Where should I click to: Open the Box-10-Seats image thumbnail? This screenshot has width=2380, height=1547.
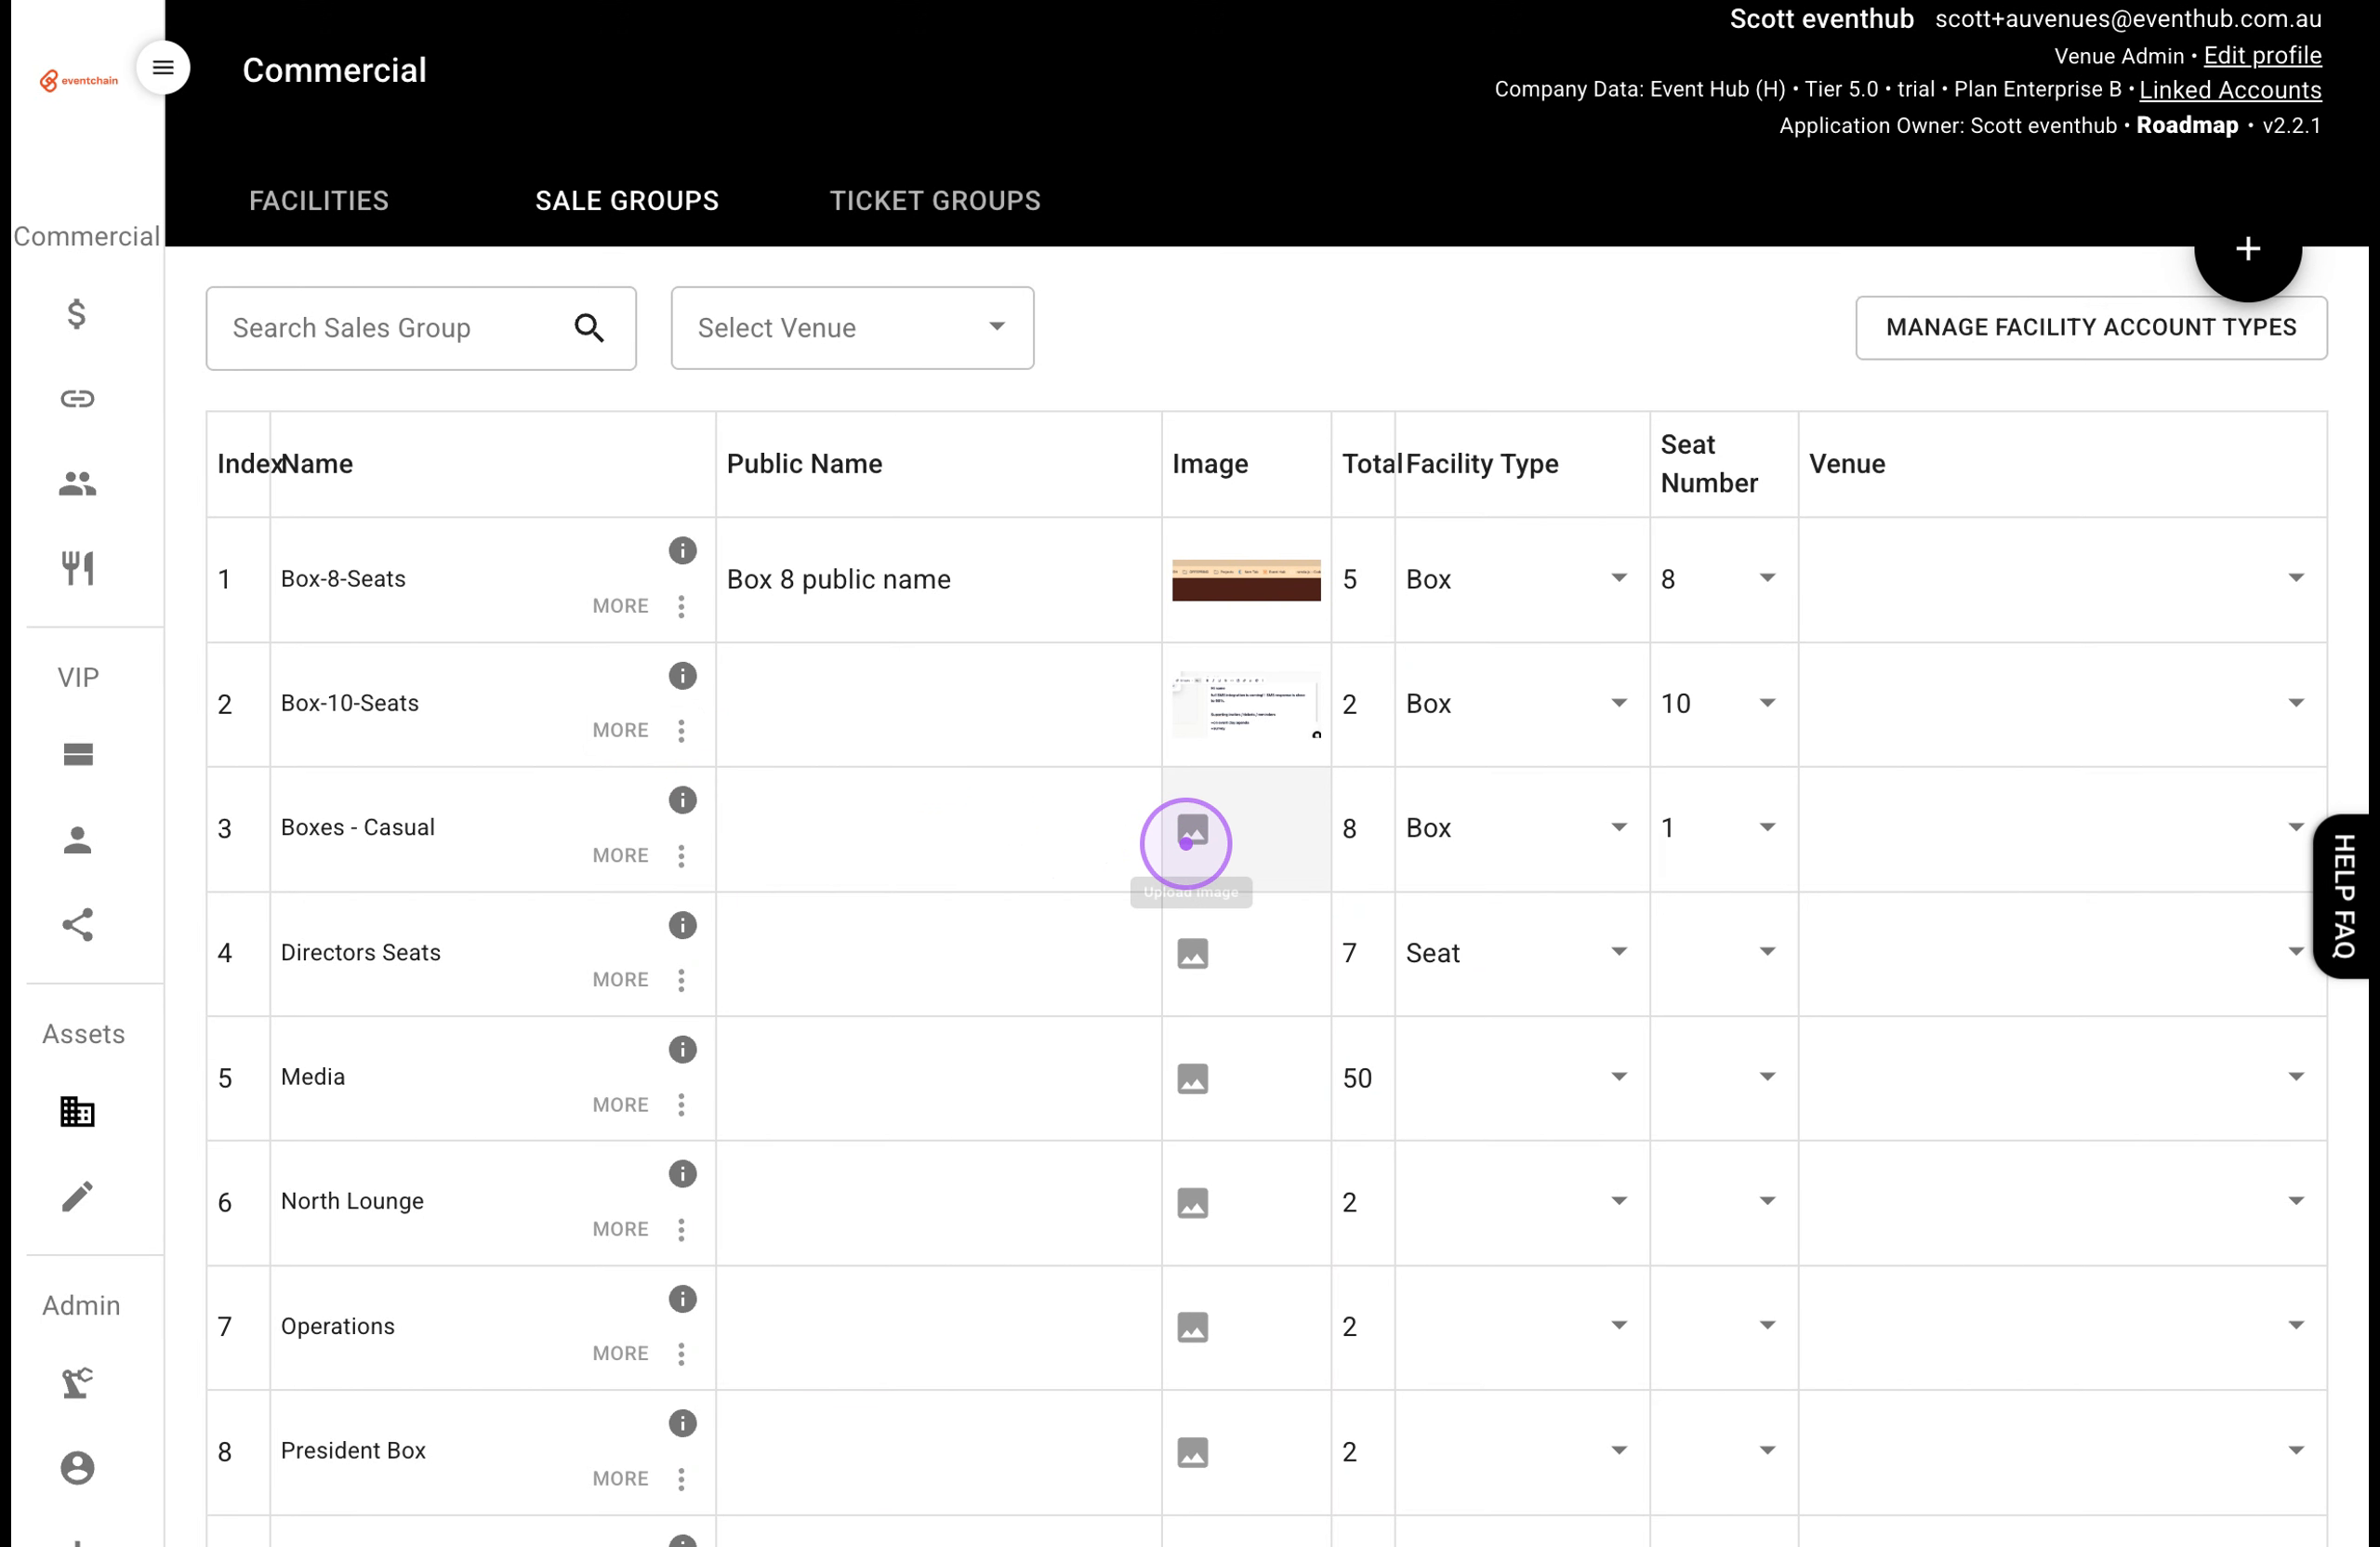[1246, 705]
